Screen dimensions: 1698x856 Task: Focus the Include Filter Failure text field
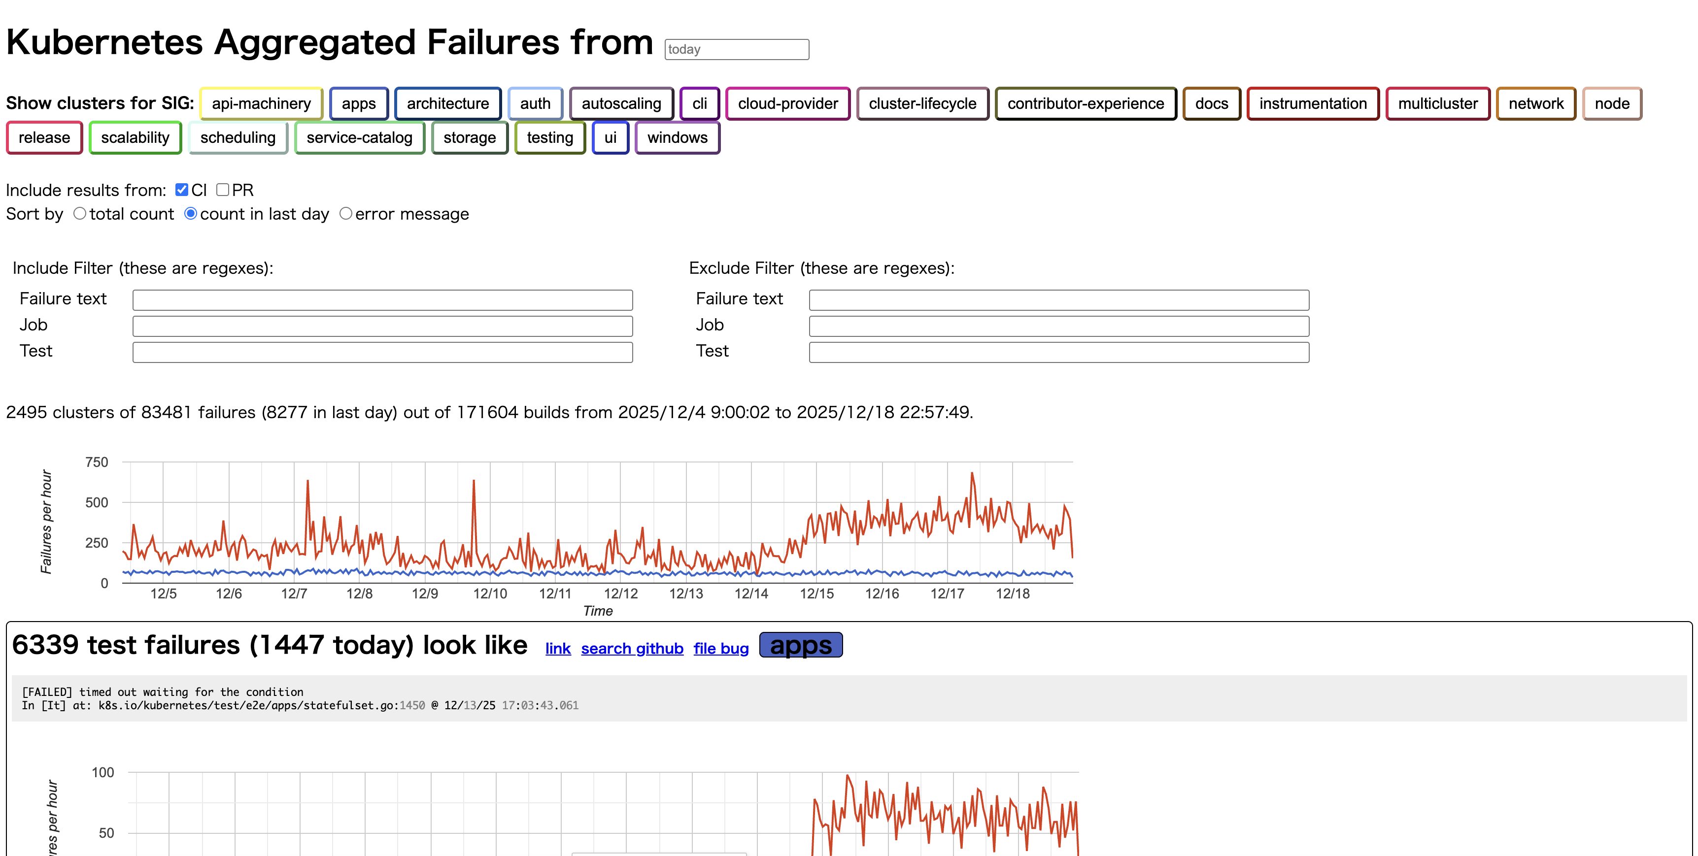382,300
